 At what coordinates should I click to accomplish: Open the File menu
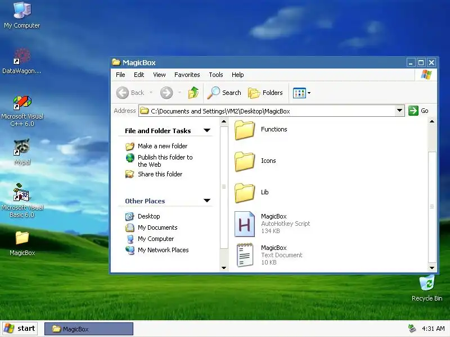click(x=120, y=75)
